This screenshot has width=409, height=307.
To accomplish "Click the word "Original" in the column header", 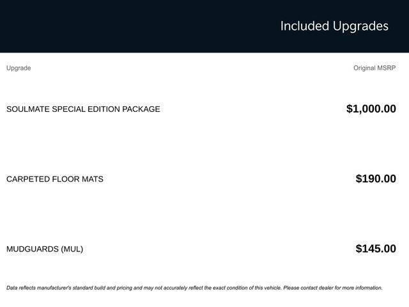I will 366,68.
